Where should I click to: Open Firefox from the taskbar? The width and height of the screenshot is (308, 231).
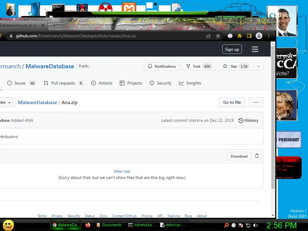click(88, 225)
